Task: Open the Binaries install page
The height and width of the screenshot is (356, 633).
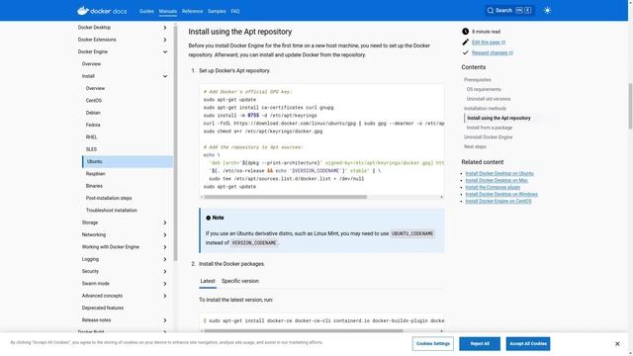Action: (x=94, y=186)
